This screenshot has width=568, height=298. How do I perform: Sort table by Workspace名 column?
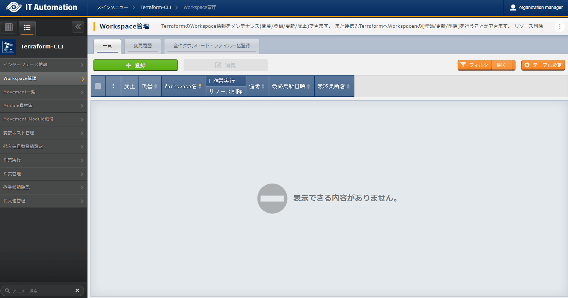pos(183,86)
